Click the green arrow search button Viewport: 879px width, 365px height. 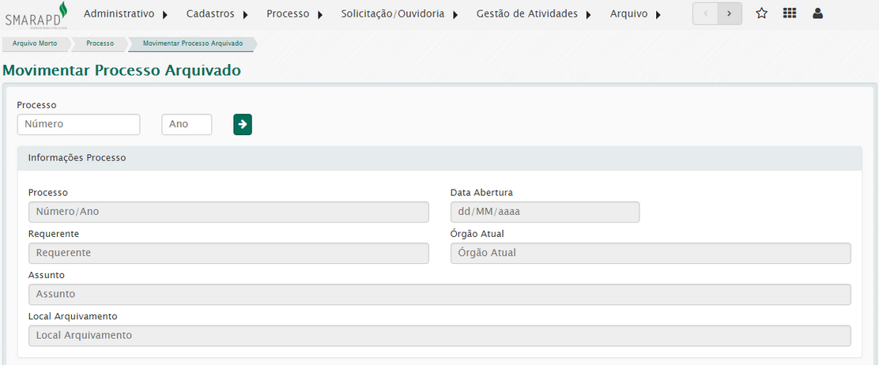pyautogui.click(x=243, y=125)
